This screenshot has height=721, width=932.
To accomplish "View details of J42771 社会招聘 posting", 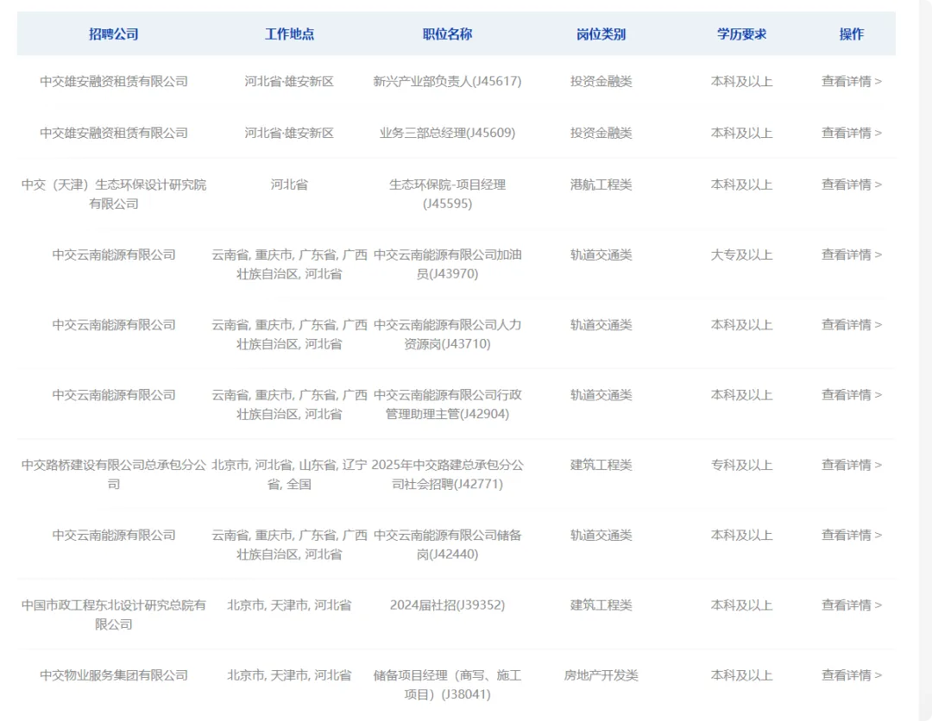I will (851, 465).
